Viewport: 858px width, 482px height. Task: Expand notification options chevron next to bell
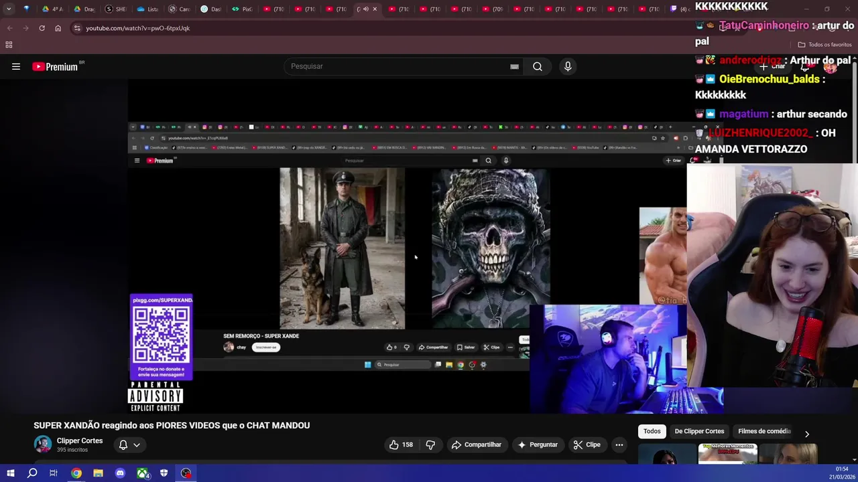[137, 445]
